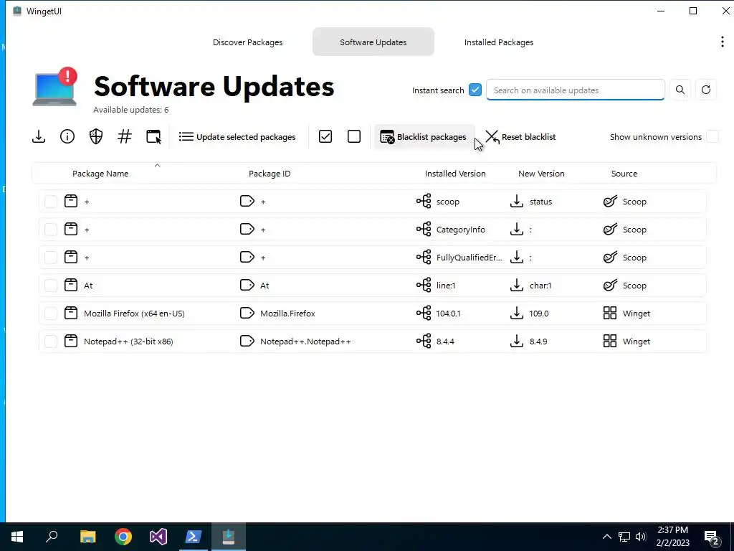Click the package box icon for Notepad++ row

[x=71, y=341]
